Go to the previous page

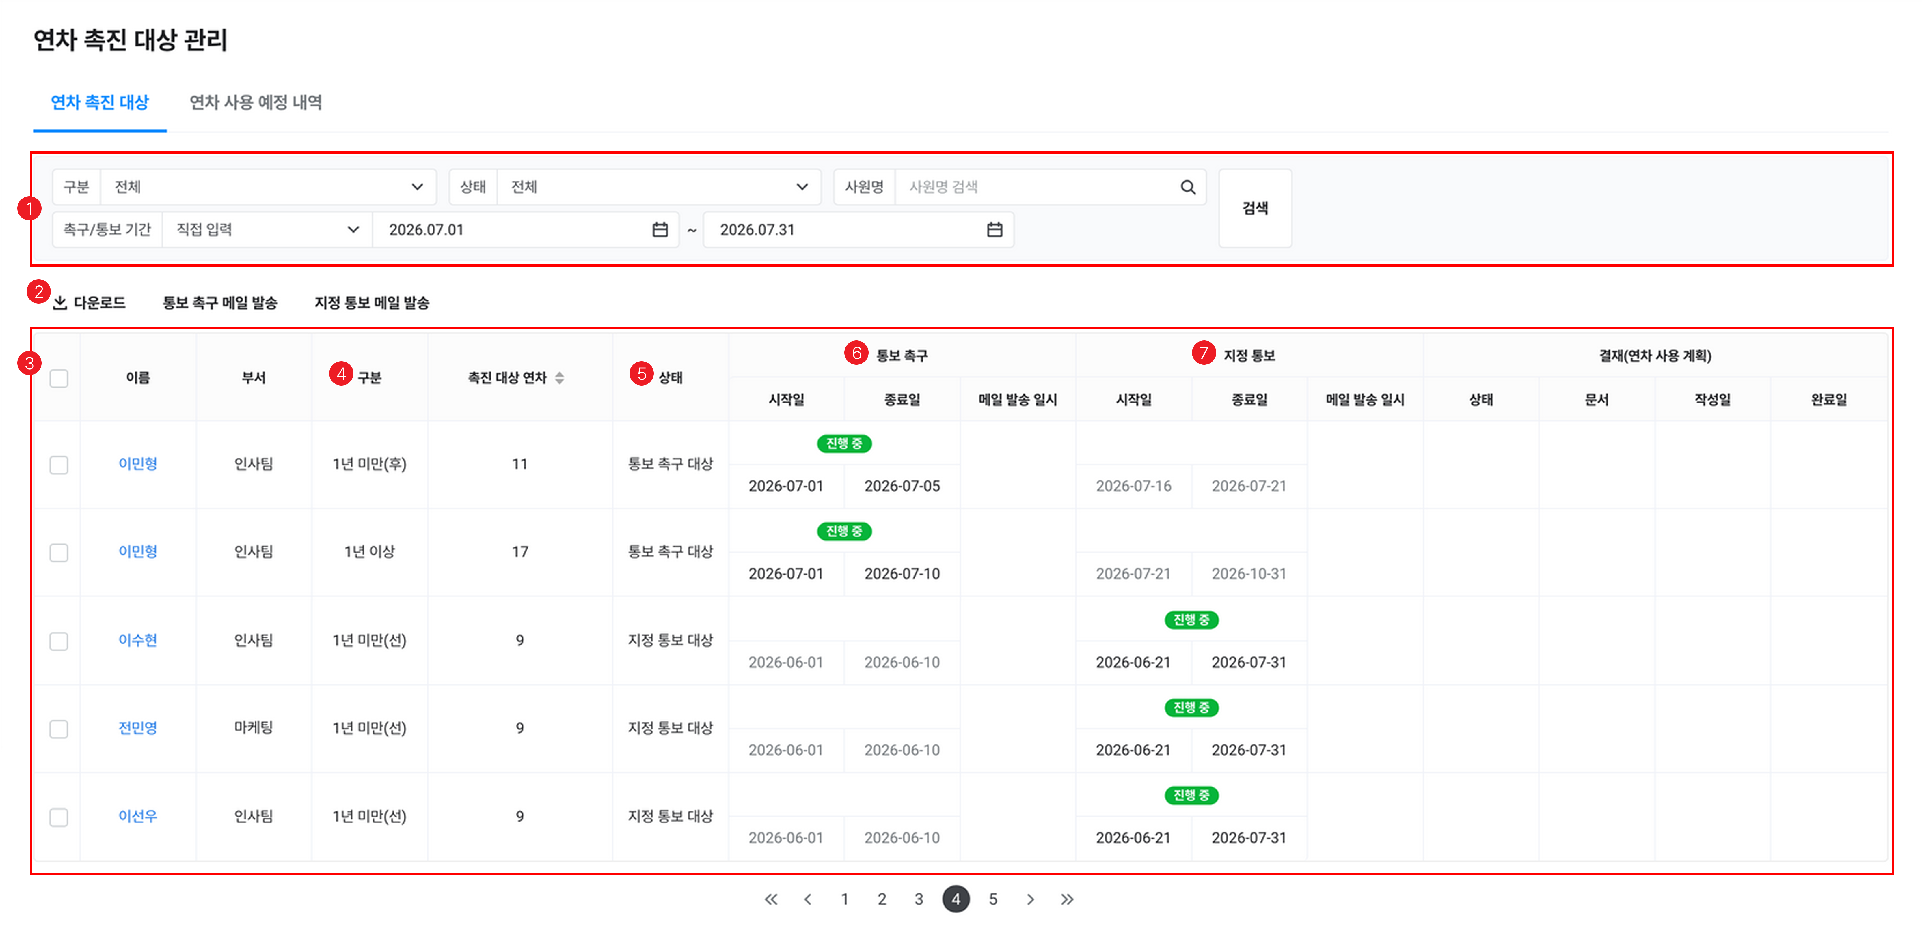(x=808, y=899)
